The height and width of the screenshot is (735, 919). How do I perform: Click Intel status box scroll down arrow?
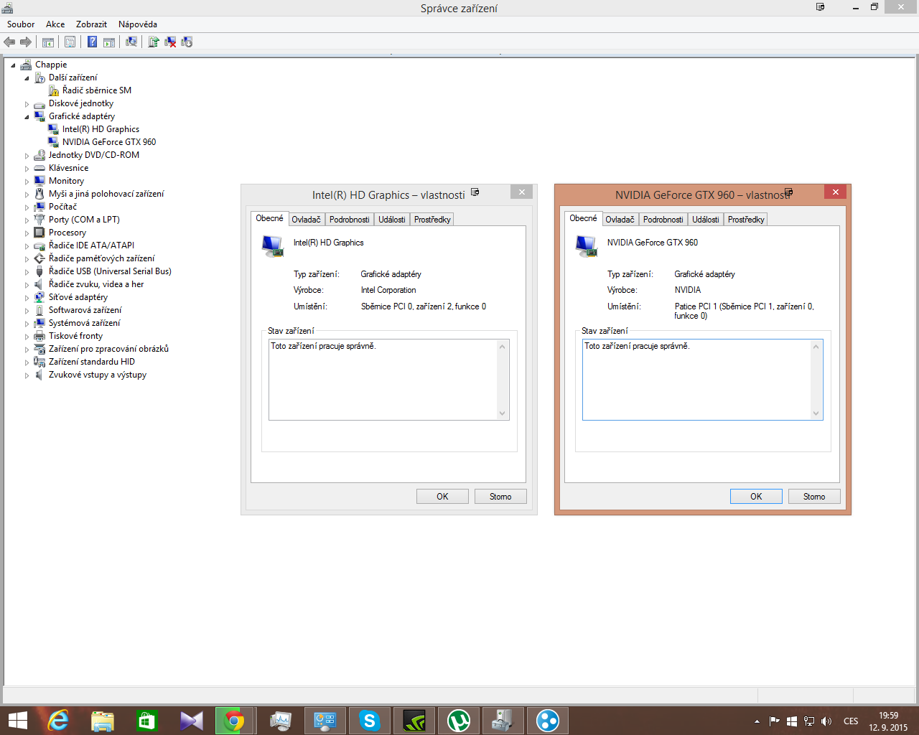pyautogui.click(x=503, y=413)
